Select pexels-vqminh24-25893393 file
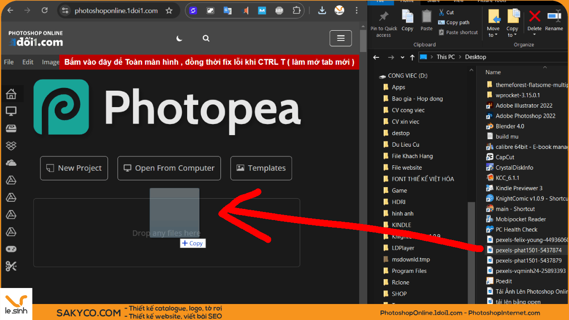The height and width of the screenshot is (320, 569). [x=531, y=271]
